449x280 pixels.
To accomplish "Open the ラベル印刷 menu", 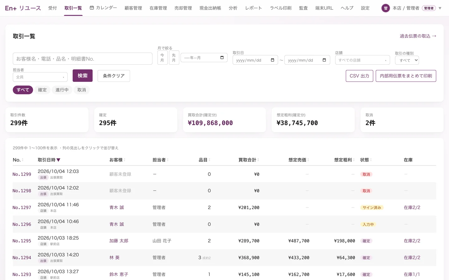I will [281, 8].
